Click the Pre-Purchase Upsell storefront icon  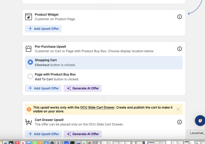28,49
